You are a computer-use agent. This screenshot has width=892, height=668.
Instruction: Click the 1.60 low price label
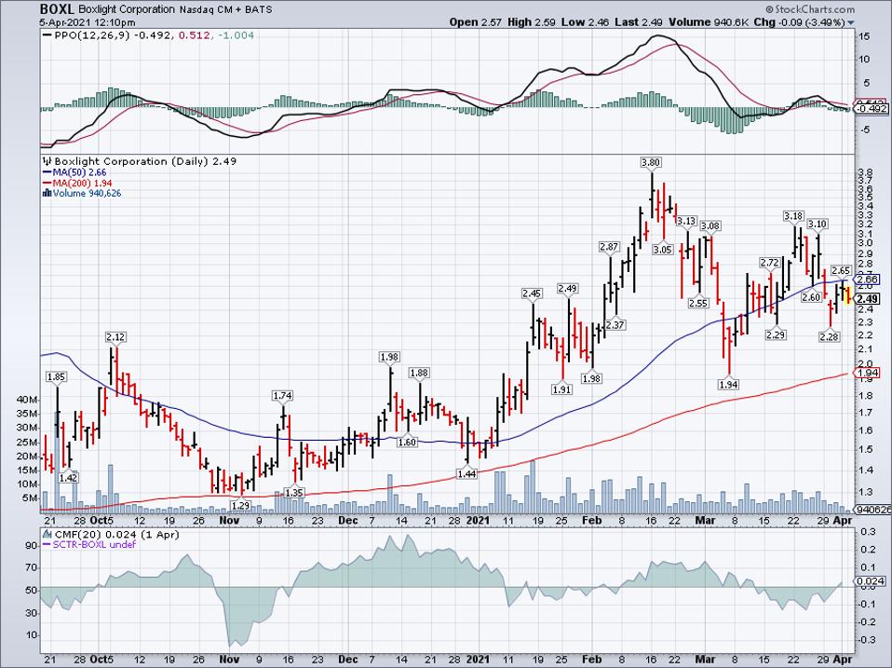pyautogui.click(x=407, y=442)
